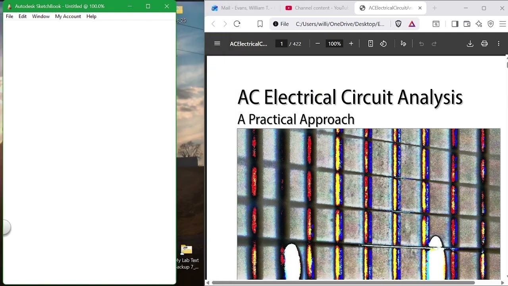This screenshot has width=508, height=286.
Task: Click the PDF page number field
Action: click(x=281, y=44)
